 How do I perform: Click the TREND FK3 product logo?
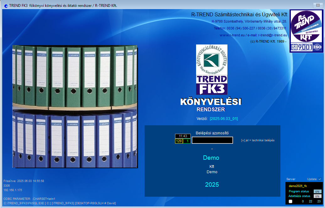click(212, 85)
